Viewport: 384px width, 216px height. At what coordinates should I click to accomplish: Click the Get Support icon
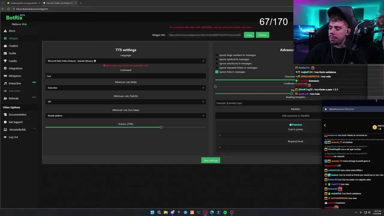tap(5, 122)
